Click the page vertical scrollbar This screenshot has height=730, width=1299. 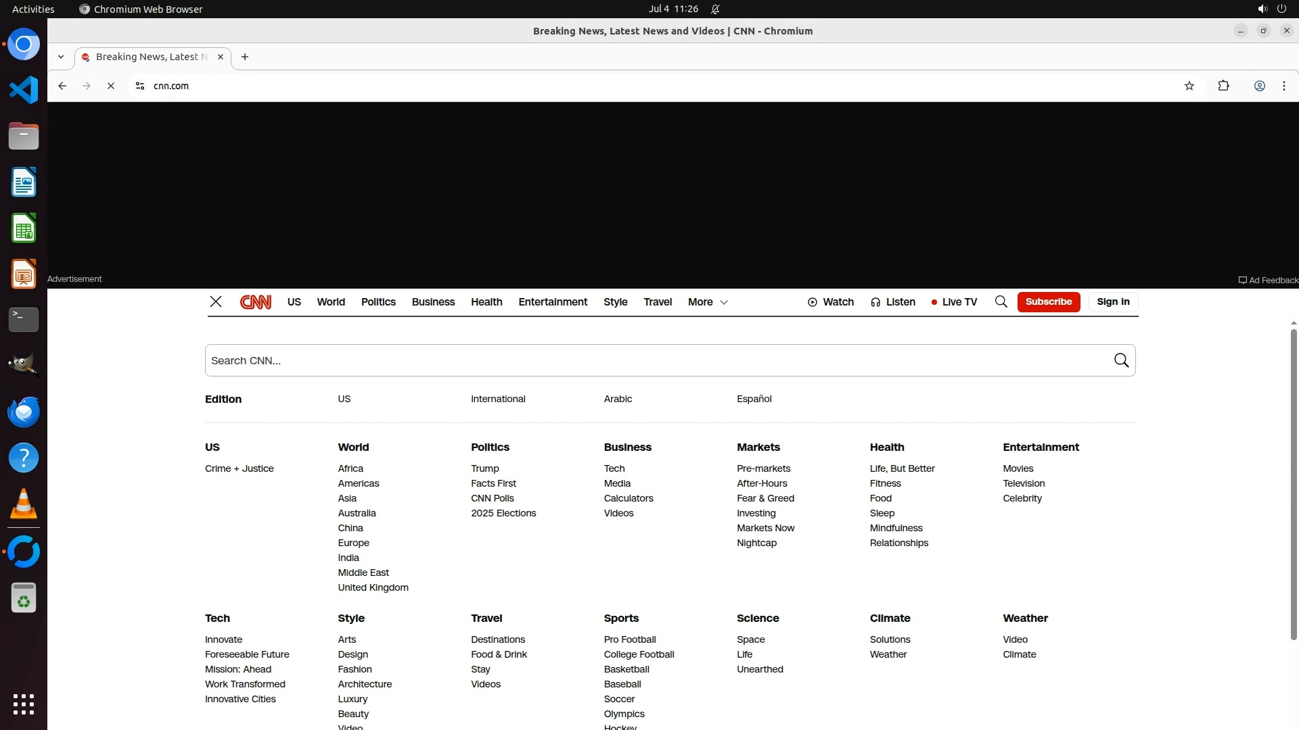tap(1294, 483)
